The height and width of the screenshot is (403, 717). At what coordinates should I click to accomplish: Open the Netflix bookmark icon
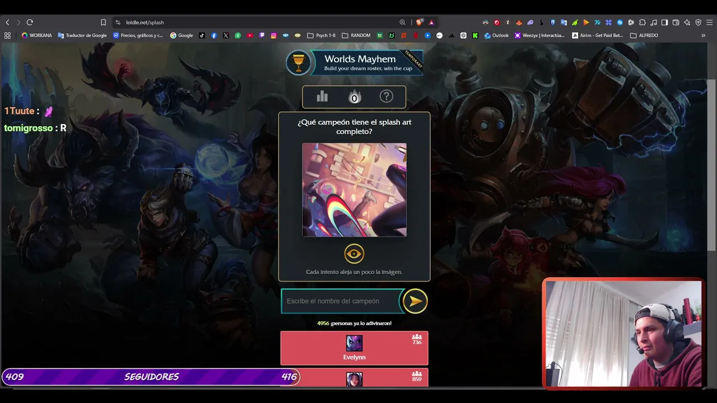[x=416, y=35]
